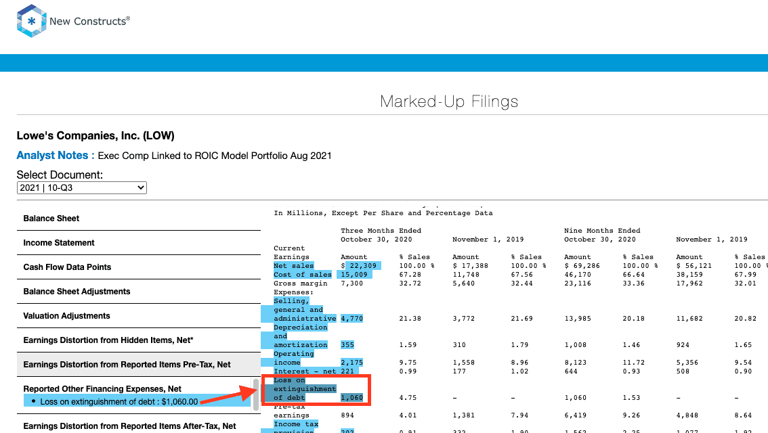The width and height of the screenshot is (768, 433).
Task: Open Balance Sheet Adjustments section
Action: click(x=139, y=292)
